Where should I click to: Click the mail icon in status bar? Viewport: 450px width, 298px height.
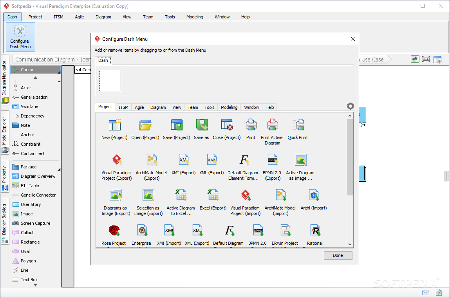[426, 293]
